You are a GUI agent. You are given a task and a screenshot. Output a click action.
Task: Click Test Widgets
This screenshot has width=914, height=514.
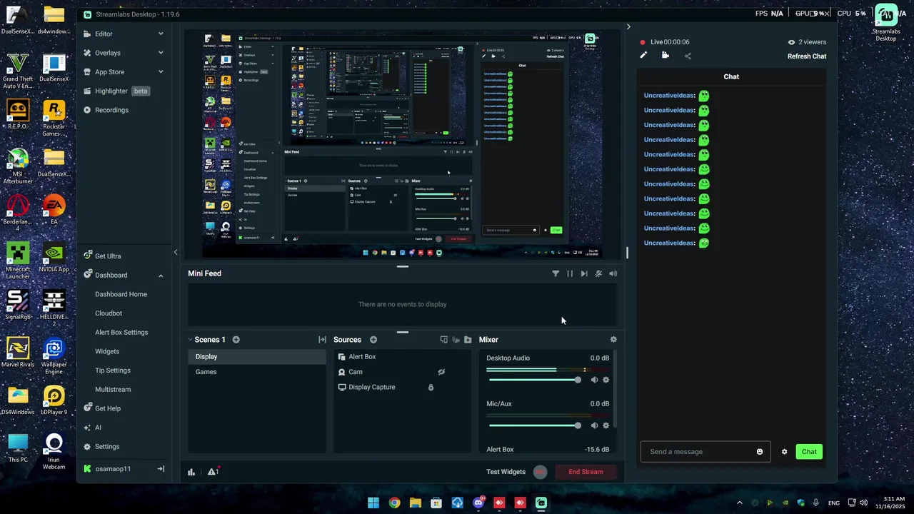pyautogui.click(x=506, y=472)
